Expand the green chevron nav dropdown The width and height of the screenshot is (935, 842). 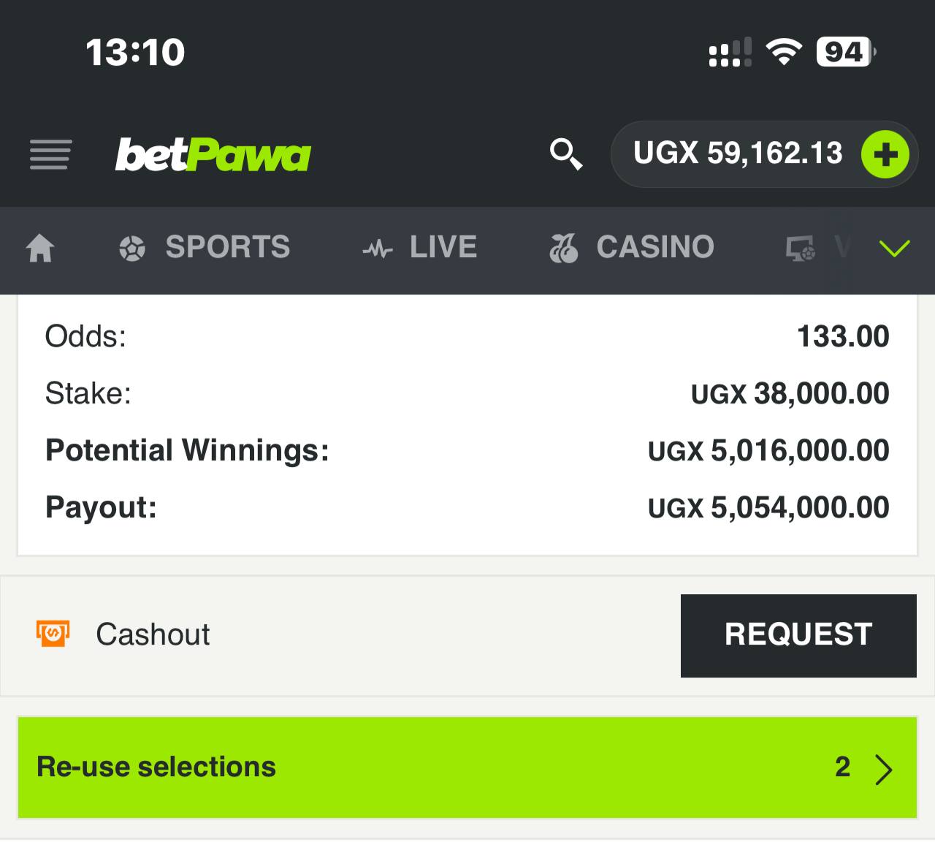(x=895, y=249)
